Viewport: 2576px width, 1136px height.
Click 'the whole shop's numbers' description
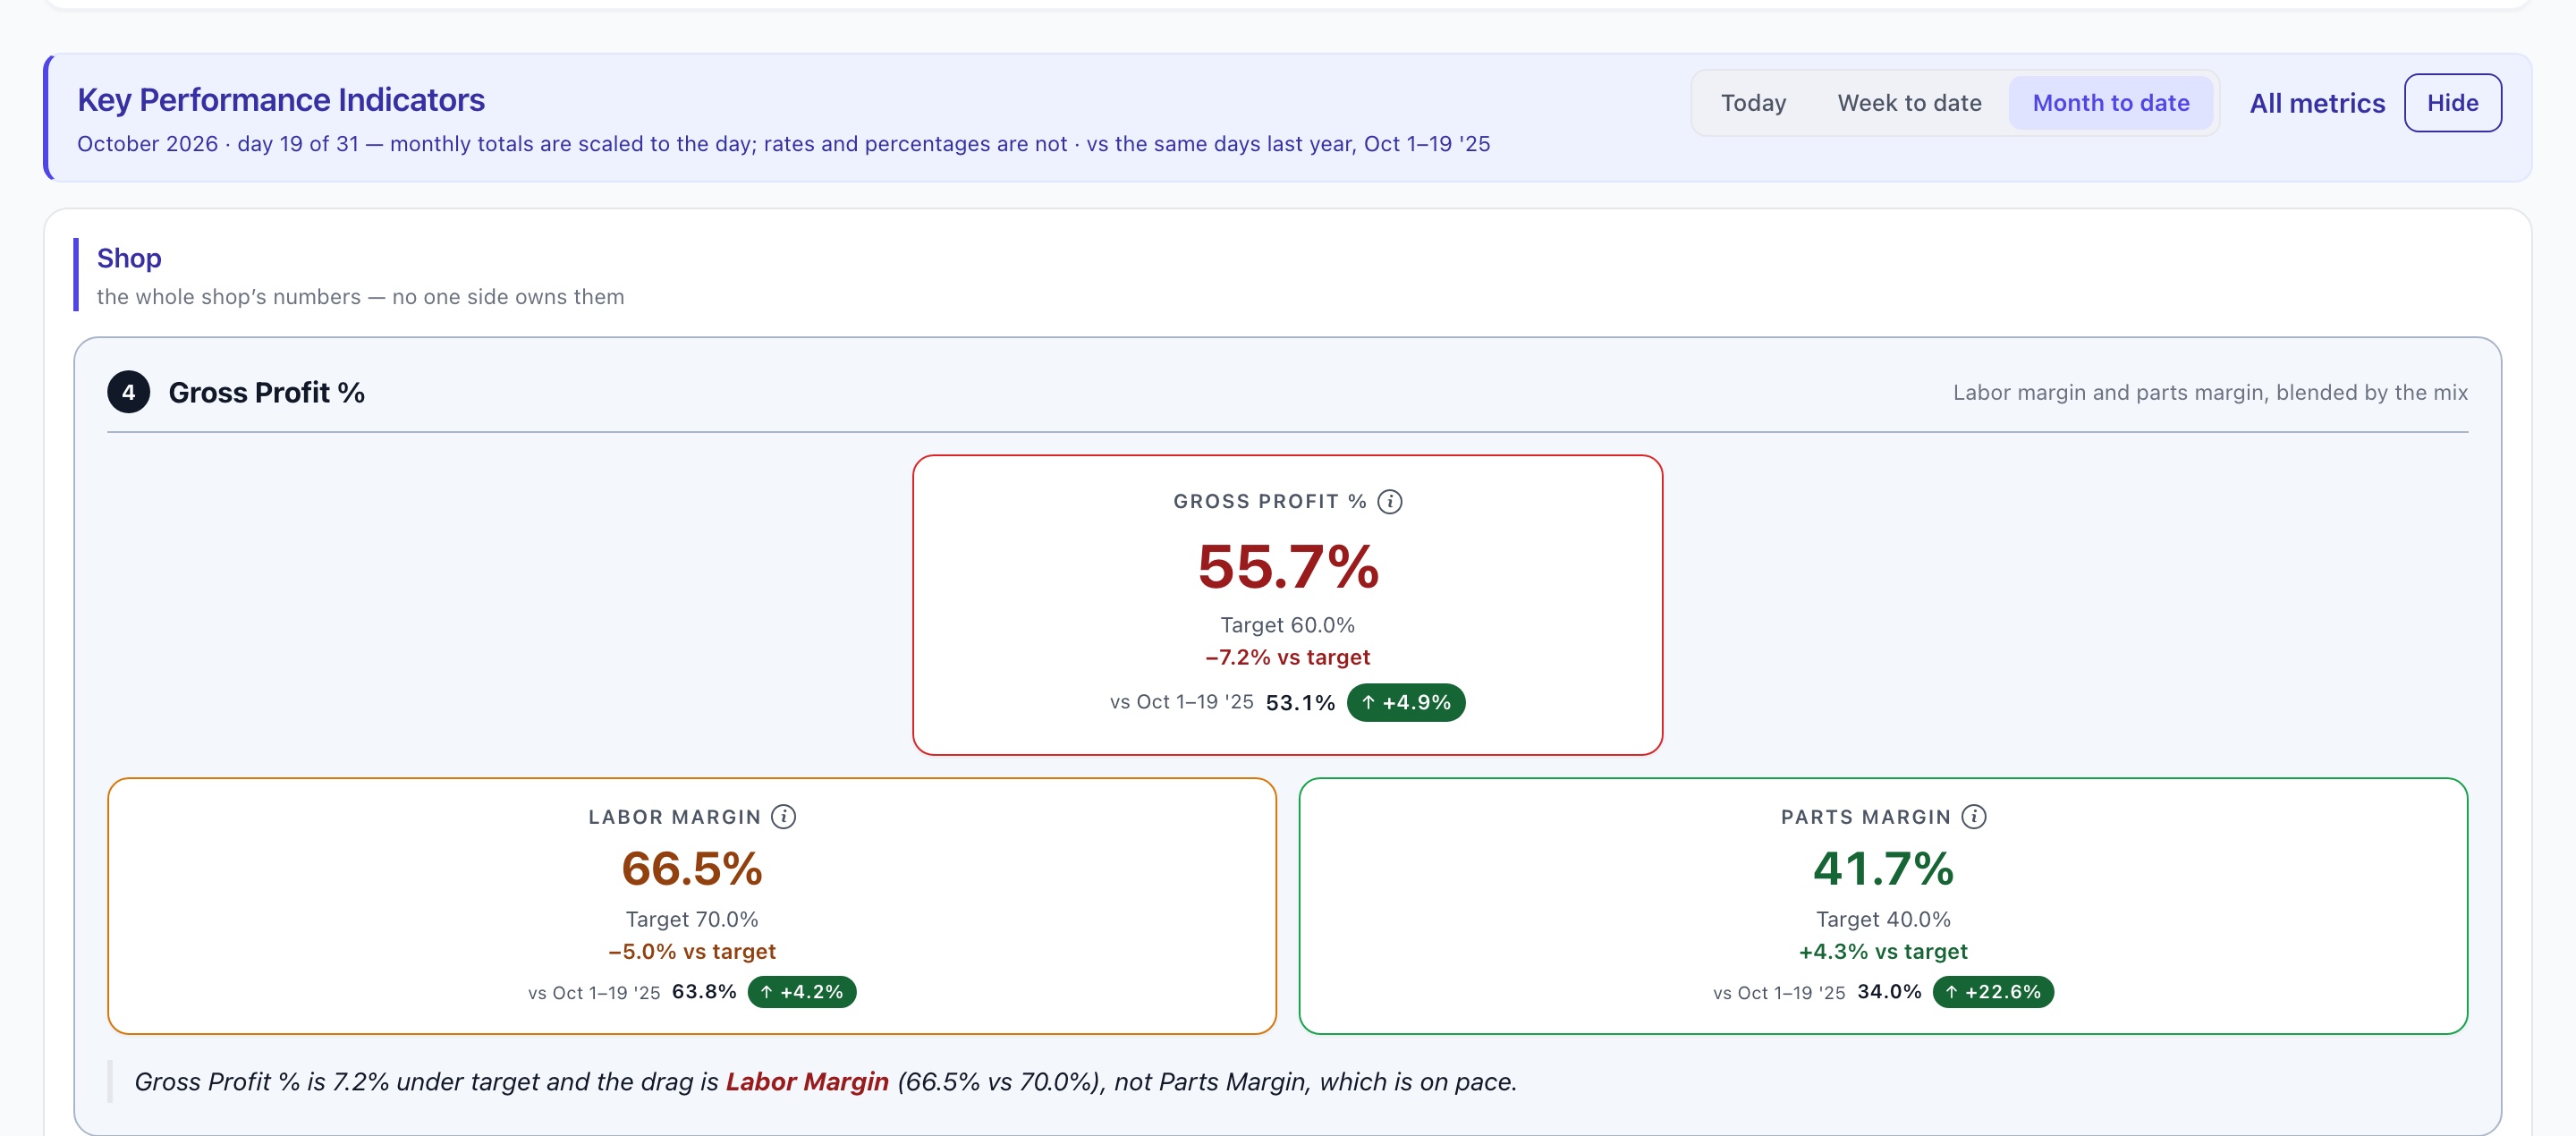tap(360, 297)
